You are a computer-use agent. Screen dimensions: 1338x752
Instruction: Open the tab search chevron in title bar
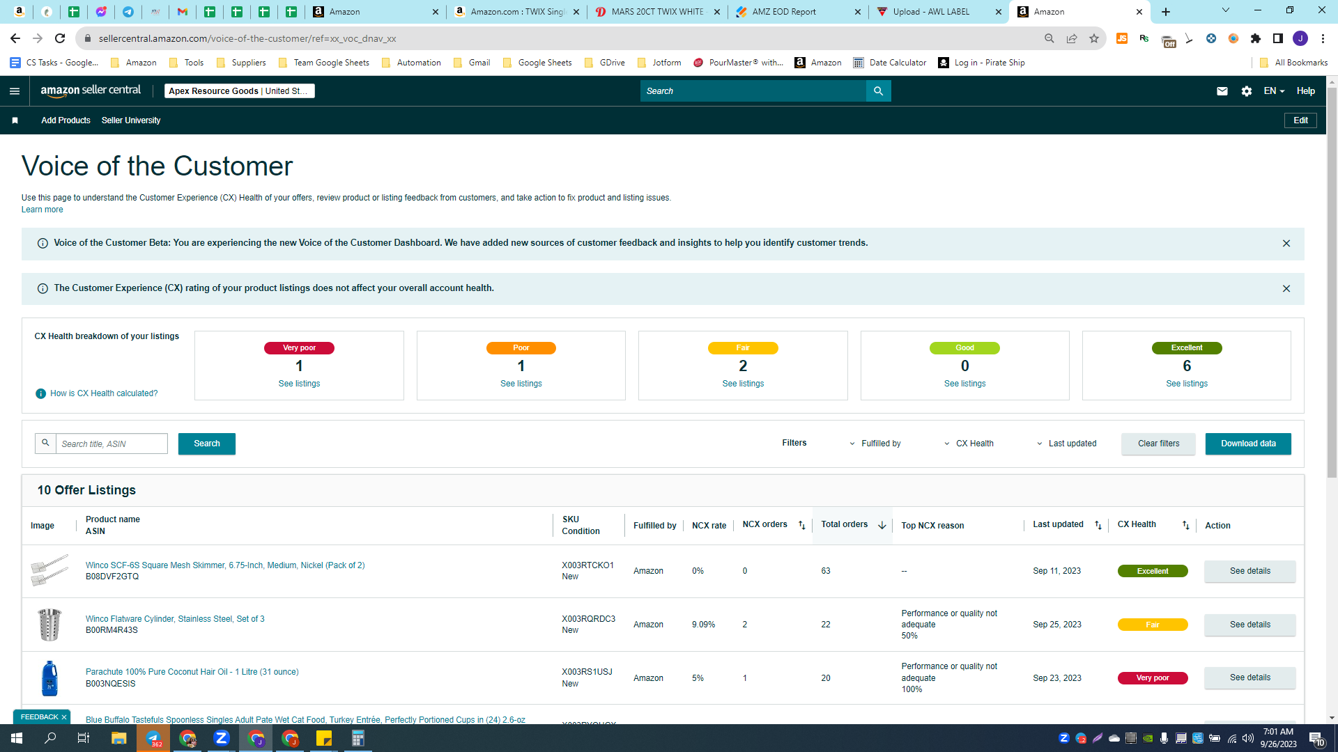1226,10
